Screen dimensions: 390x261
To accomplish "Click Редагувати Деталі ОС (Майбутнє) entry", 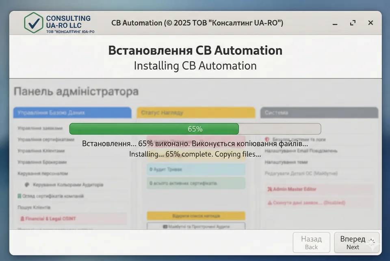I will [301, 173].
